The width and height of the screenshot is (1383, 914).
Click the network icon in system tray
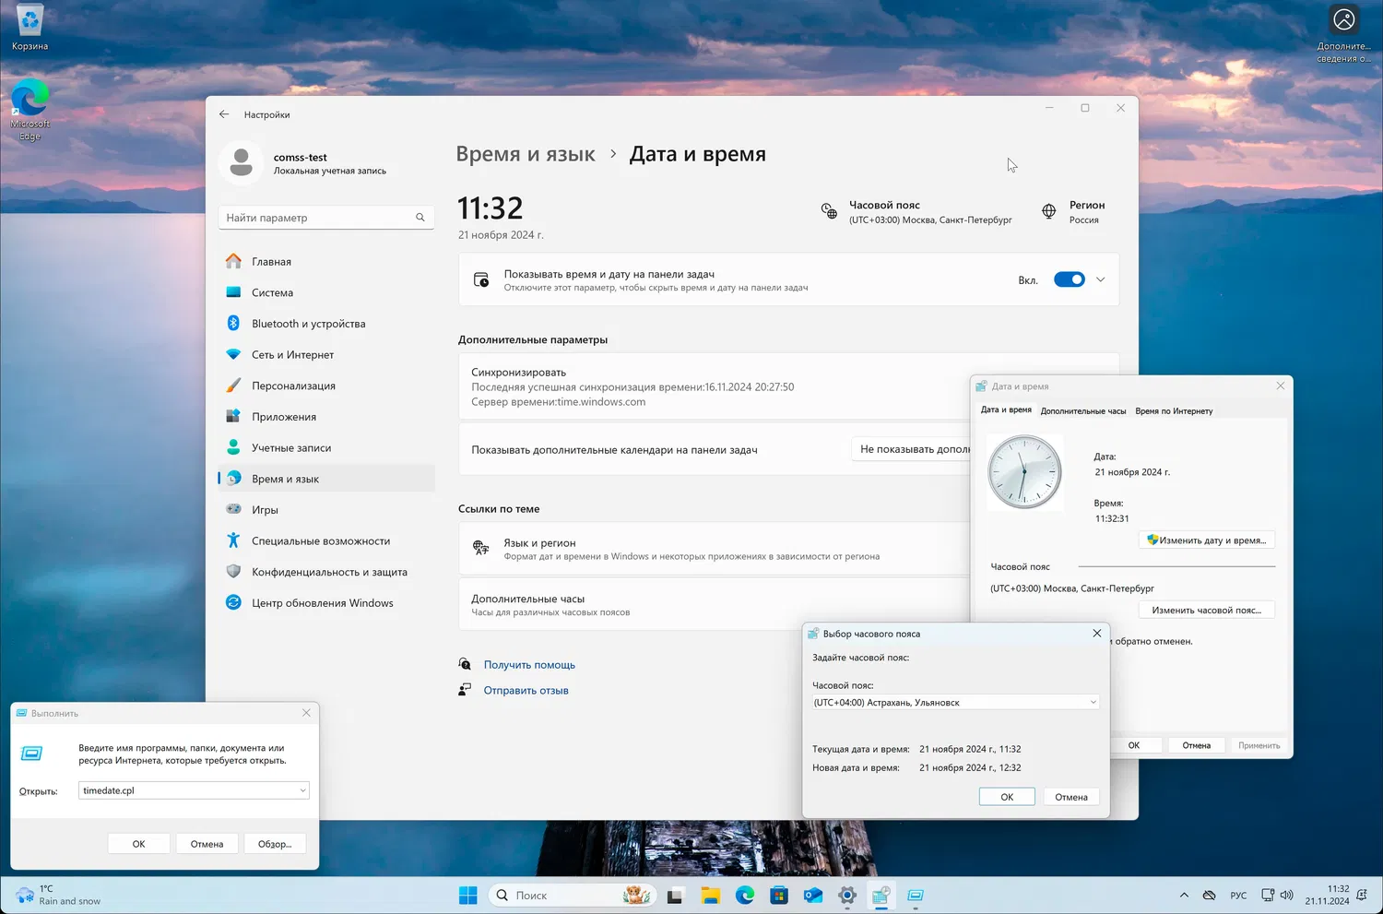(1268, 896)
